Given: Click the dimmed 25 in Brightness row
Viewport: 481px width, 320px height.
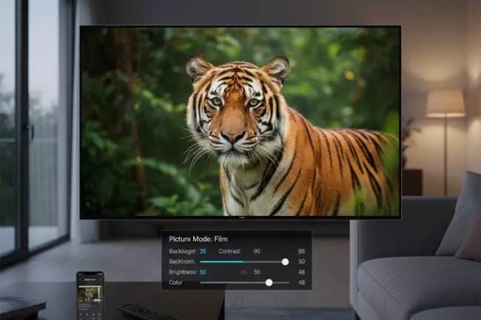Looking at the screenshot, I should (x=243, y=272).
